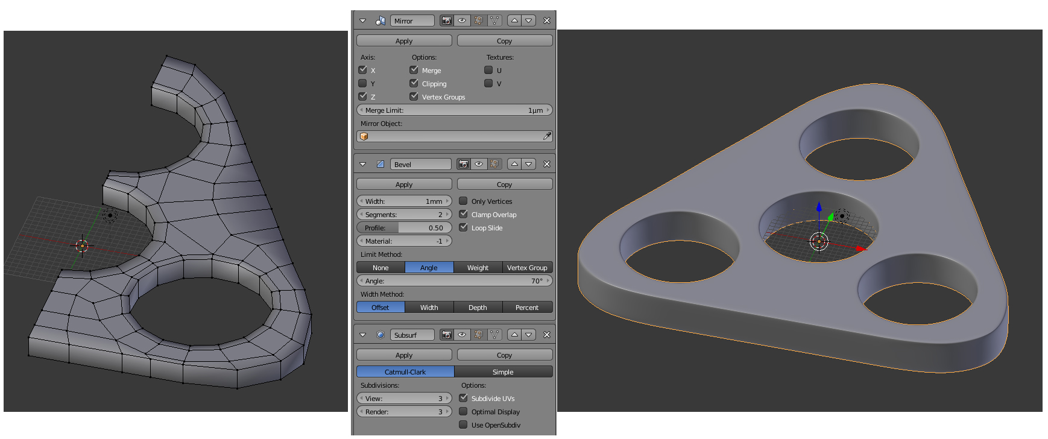Collapse the Bevel modifier panel
This screenshot has width=1048, height=439.
tap(362, 164)
